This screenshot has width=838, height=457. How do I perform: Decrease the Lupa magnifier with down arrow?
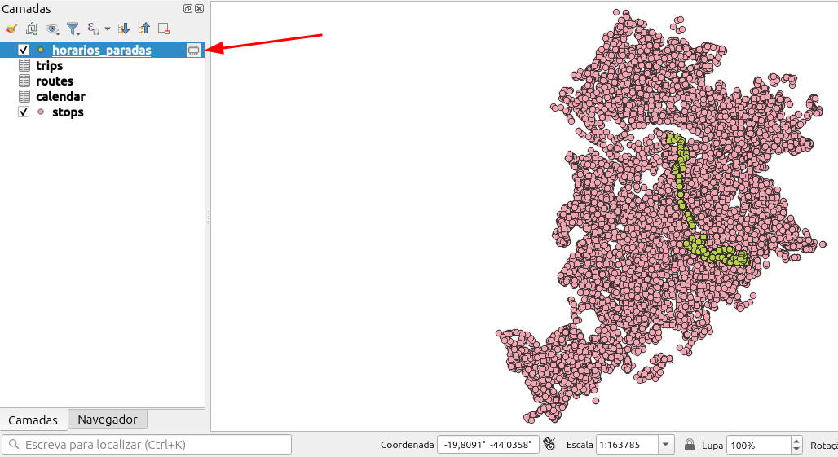point(796,449)
